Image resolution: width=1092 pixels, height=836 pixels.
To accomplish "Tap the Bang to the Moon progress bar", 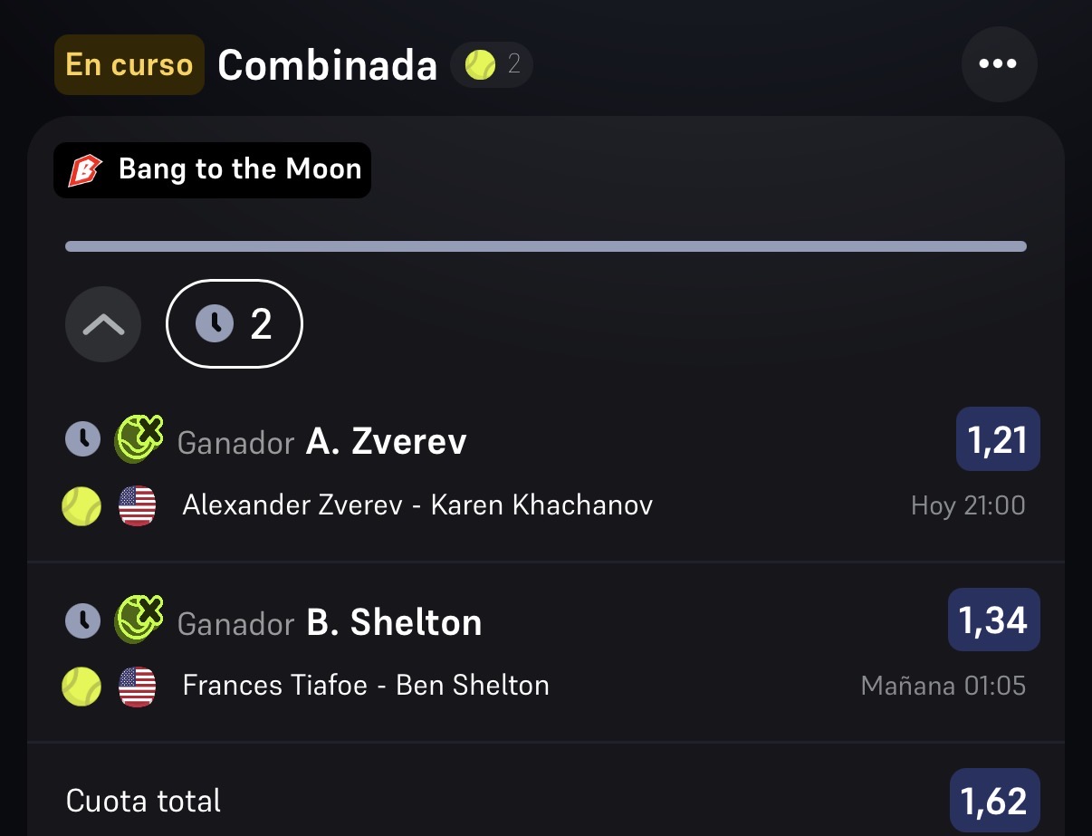I will click(x=546, y=246).
